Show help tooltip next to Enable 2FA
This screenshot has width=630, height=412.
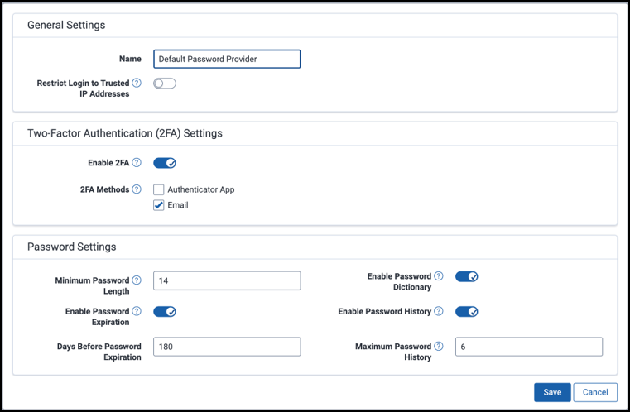coord(137,162)
